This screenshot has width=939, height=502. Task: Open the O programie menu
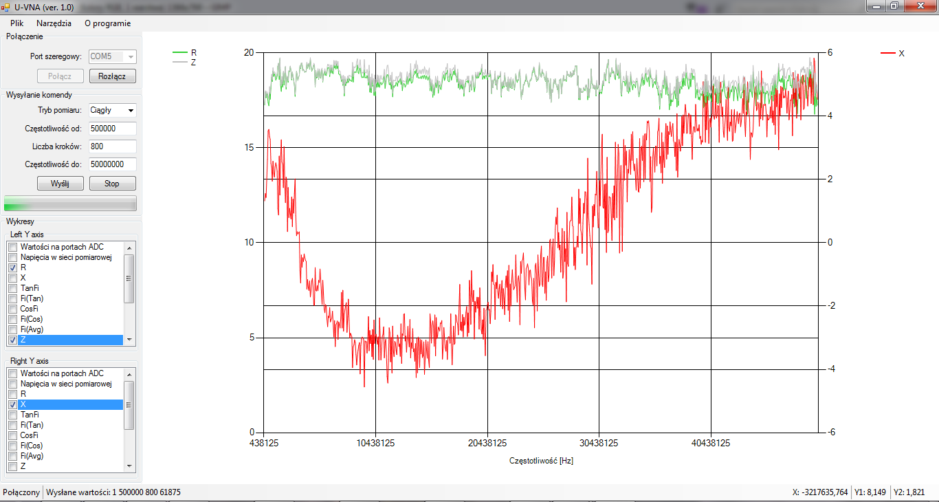[107, 23]
